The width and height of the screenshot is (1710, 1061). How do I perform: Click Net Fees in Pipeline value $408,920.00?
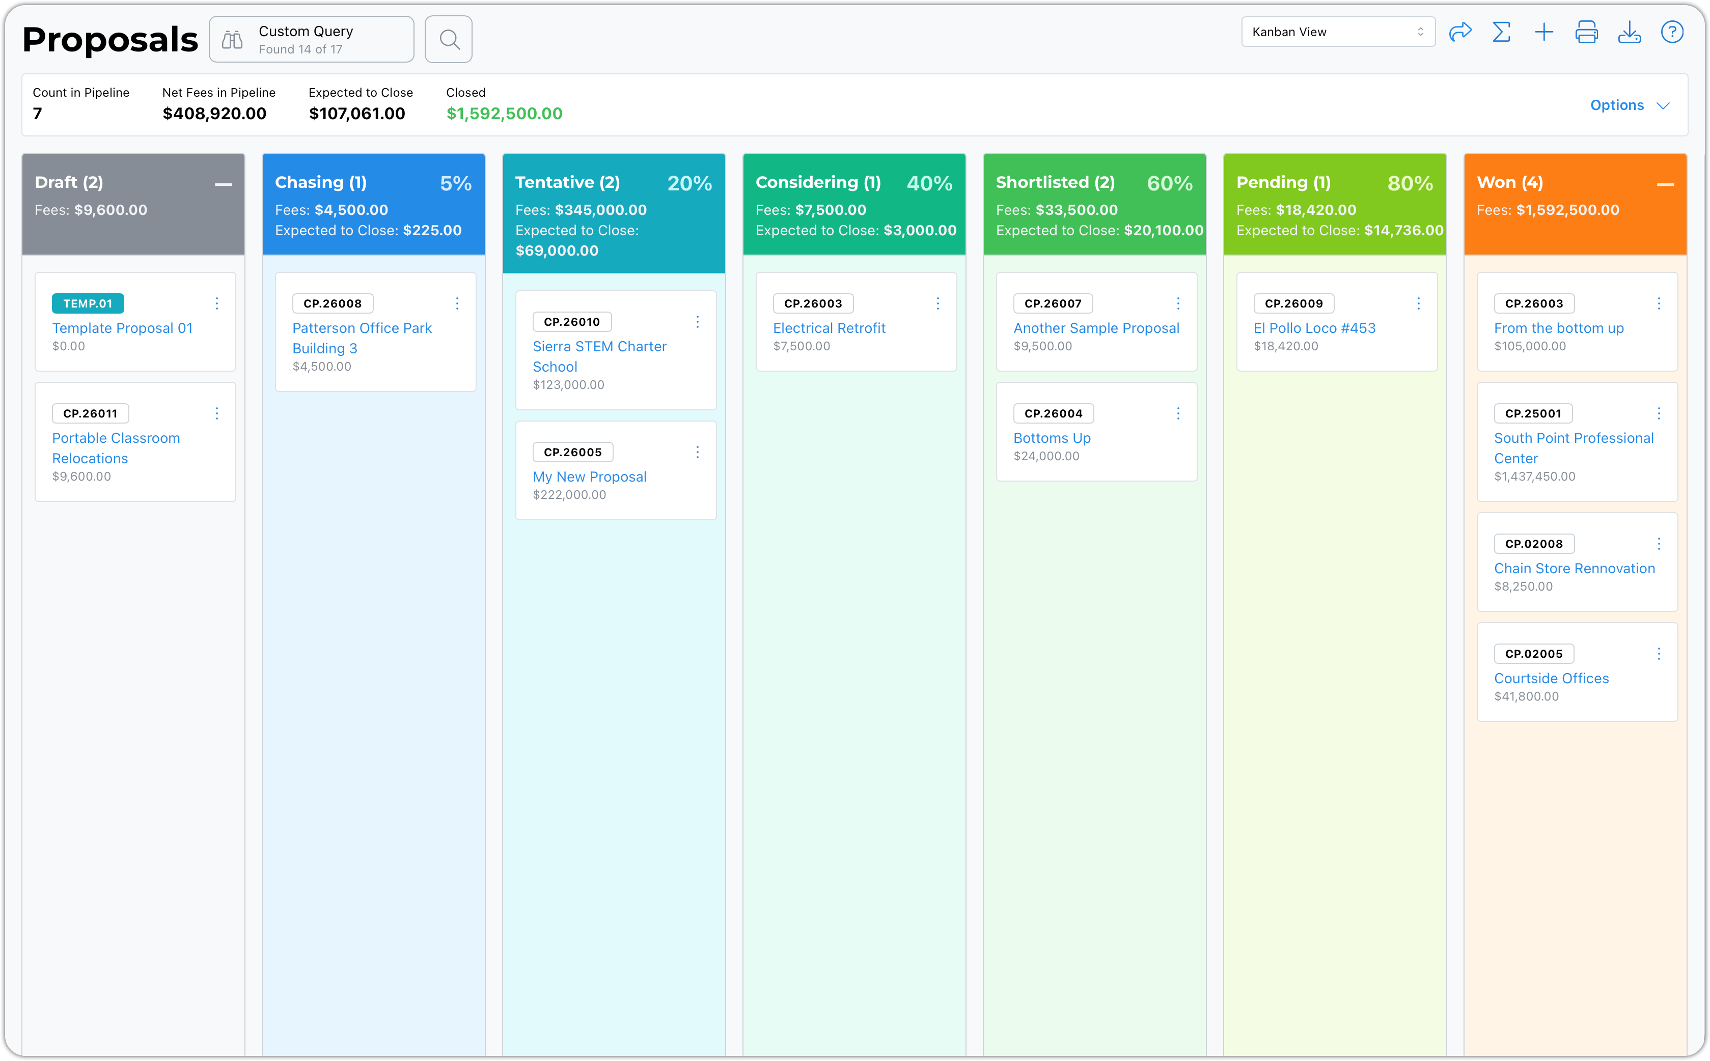click(x=214, y=114)
